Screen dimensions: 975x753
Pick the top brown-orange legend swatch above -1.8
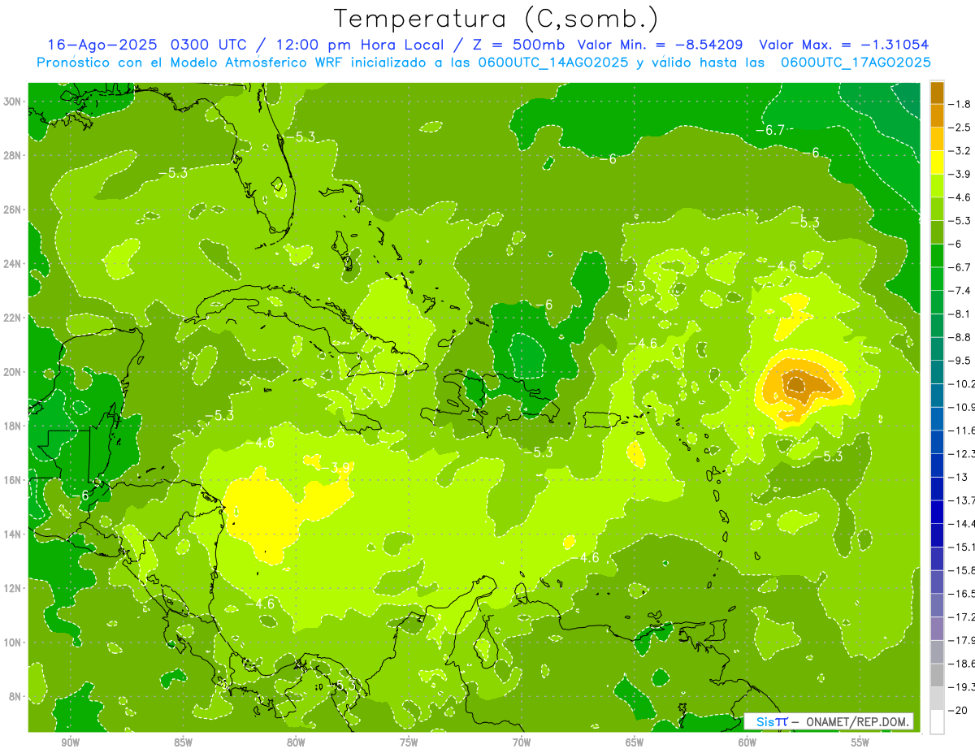[938, 93]
